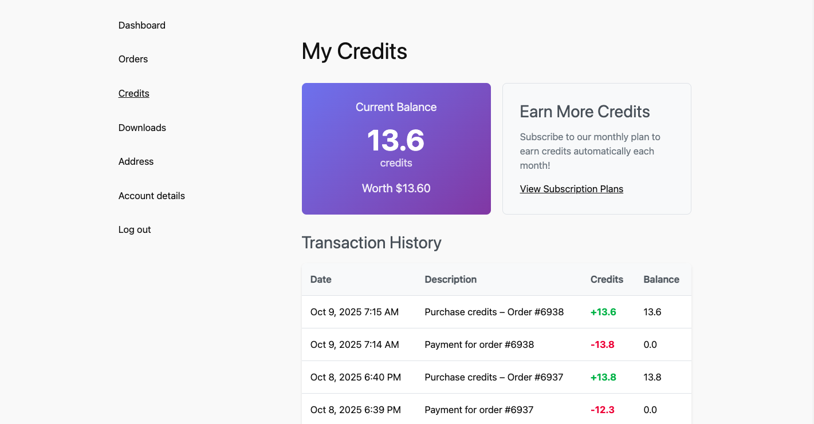Open the Downloads page

tap(142, 128)
